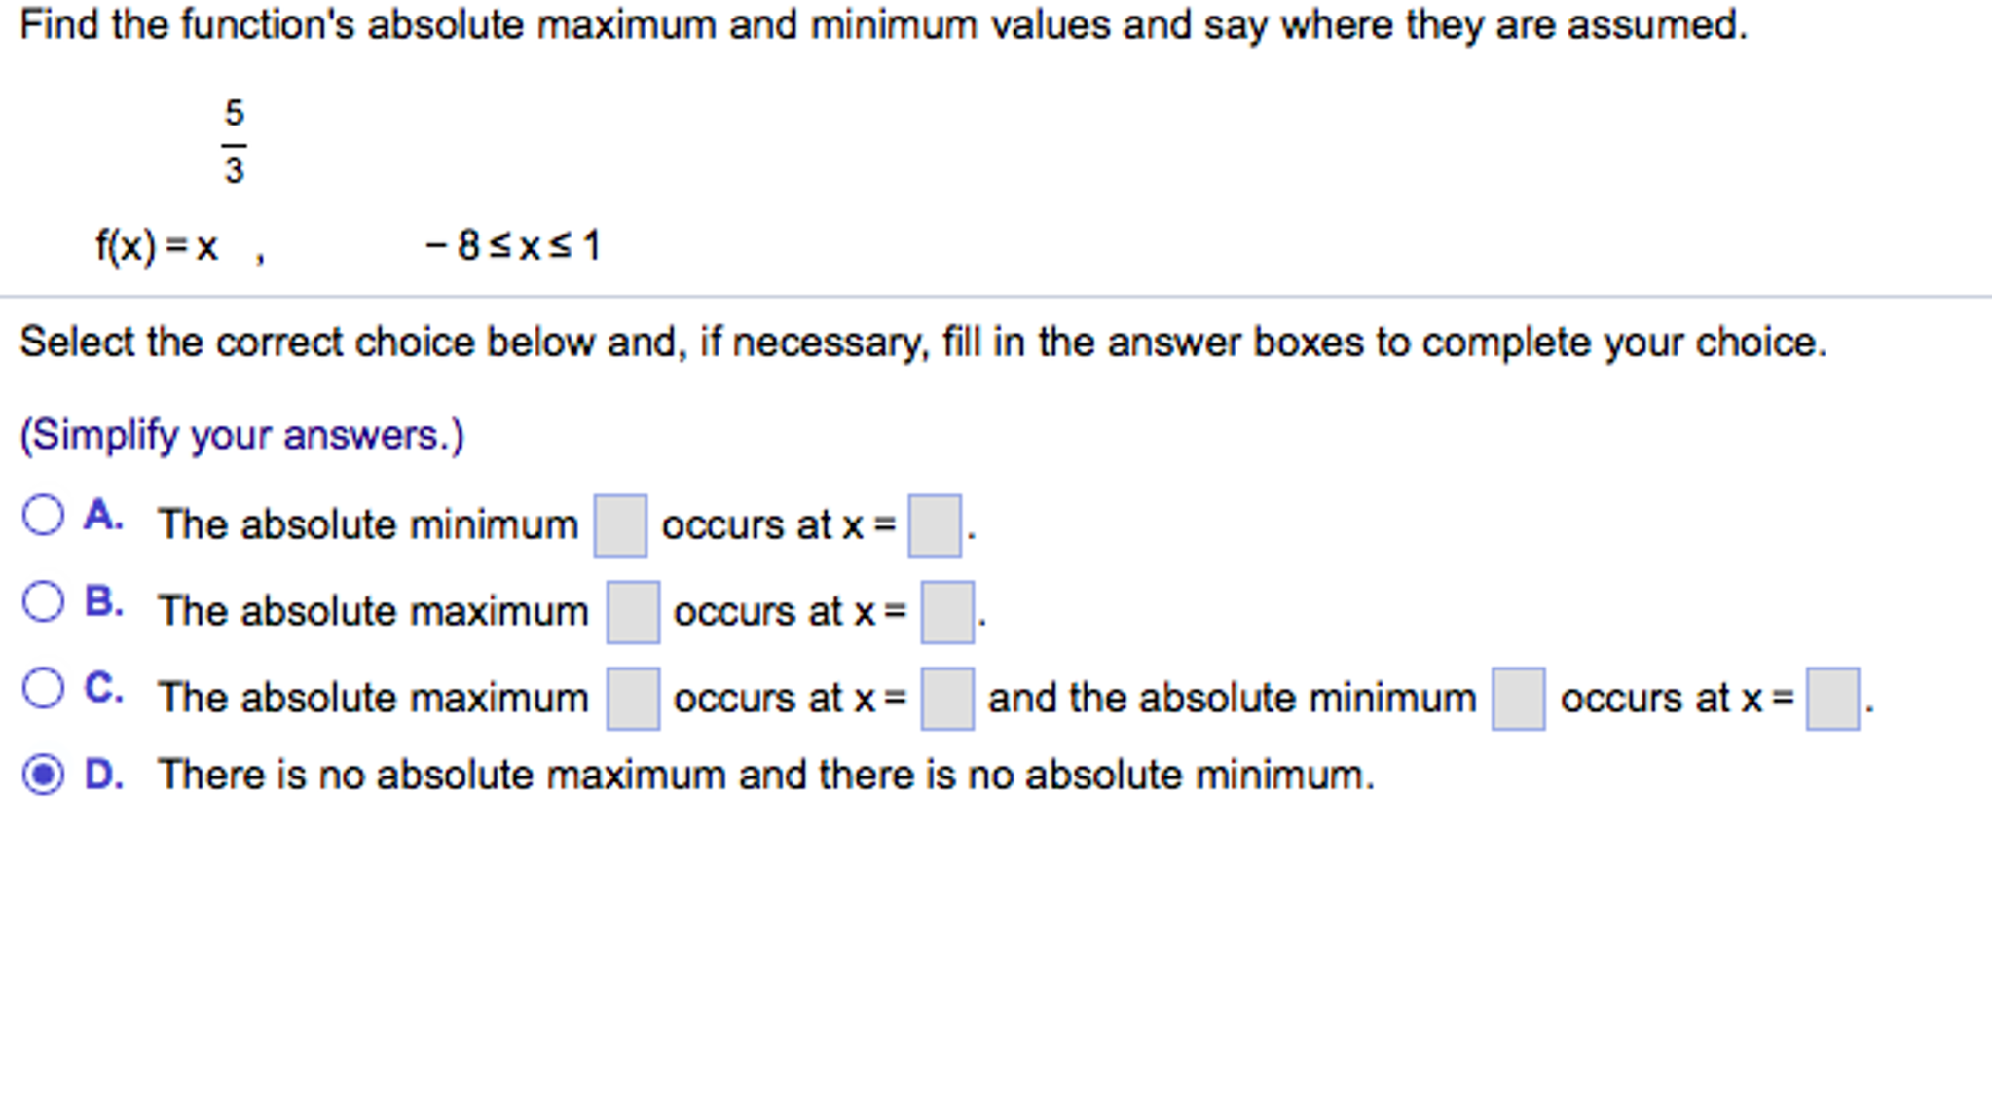The height and width of the screenshot is (1119, 1992).
Task: Click the absolute maximum value box in choice B
Action: pyautogui.click(x=633, y=610)
